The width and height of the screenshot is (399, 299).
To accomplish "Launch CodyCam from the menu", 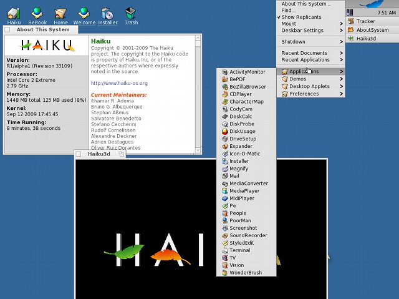I will [246, 109].
